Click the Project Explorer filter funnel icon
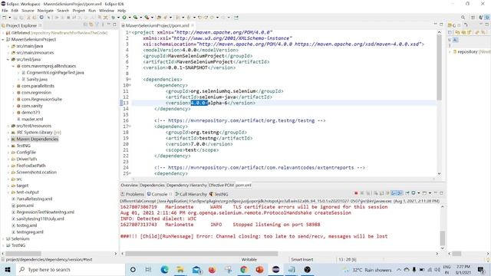This screenshot has width=491, height=276. 97,25
